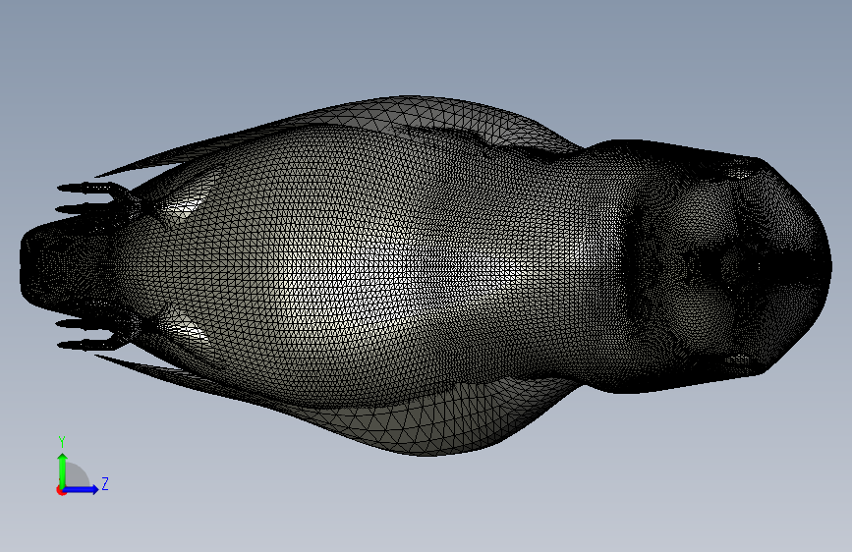This screenshot has height=552, width=852.
Task: Click the green Y axis arrow of triad
Action: click(x=63, y=469)
